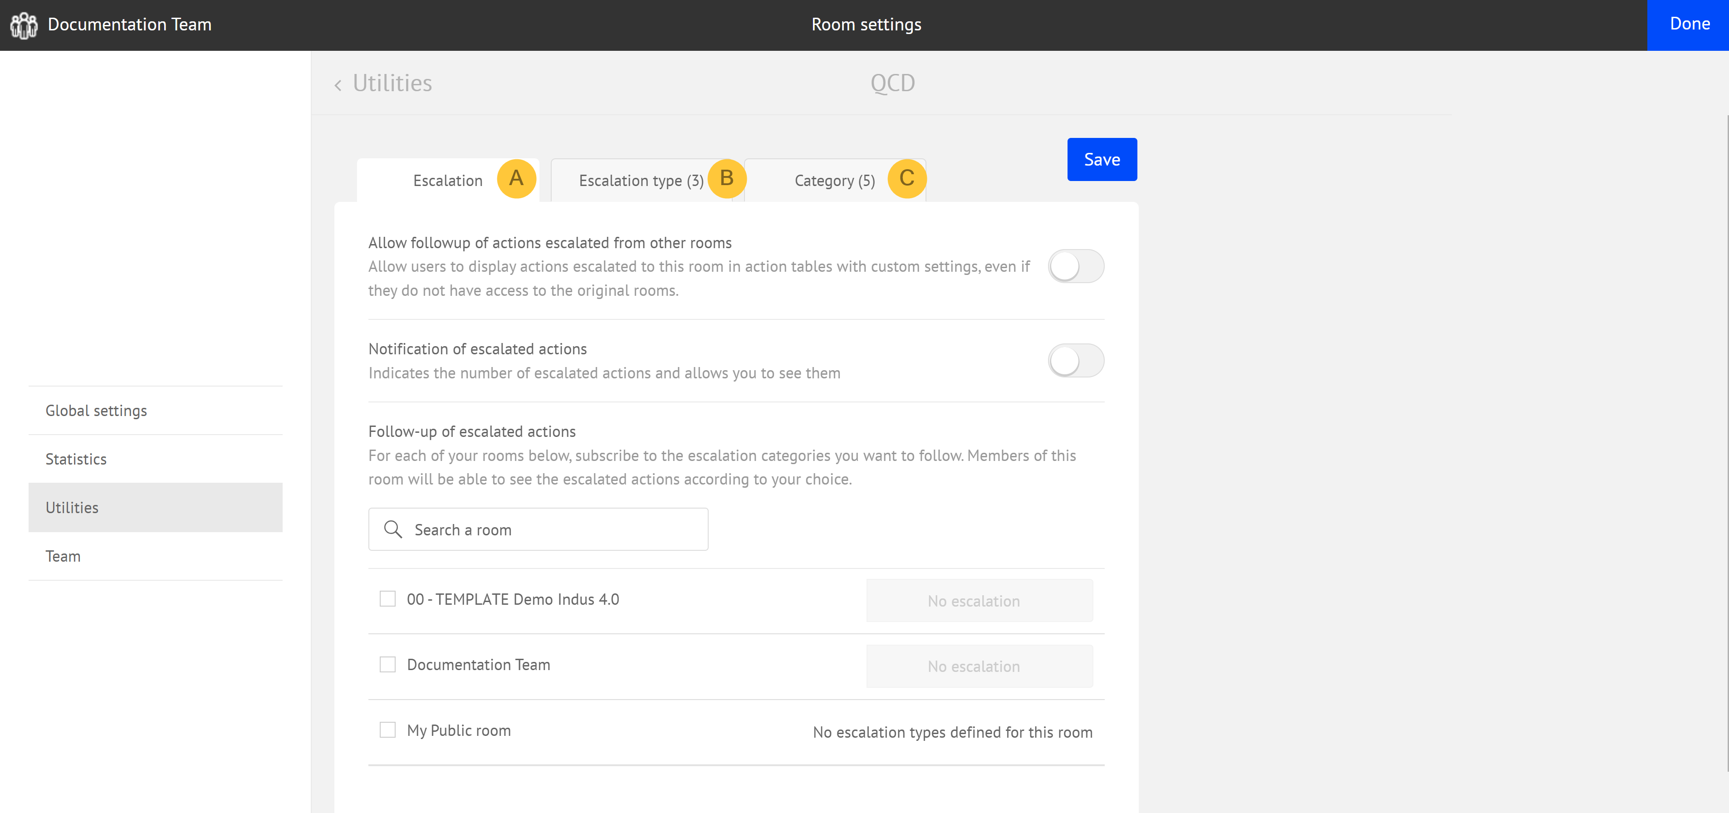Check the Documentation Team room checkbox

387,665
